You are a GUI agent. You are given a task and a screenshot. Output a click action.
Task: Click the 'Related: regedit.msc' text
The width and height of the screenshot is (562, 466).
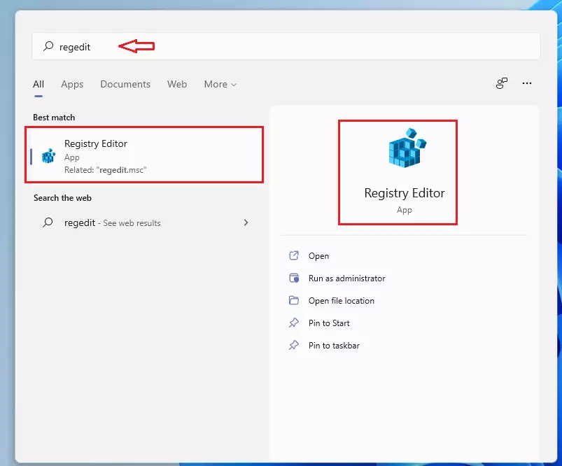pyautogui.click(x=106, y=170)
